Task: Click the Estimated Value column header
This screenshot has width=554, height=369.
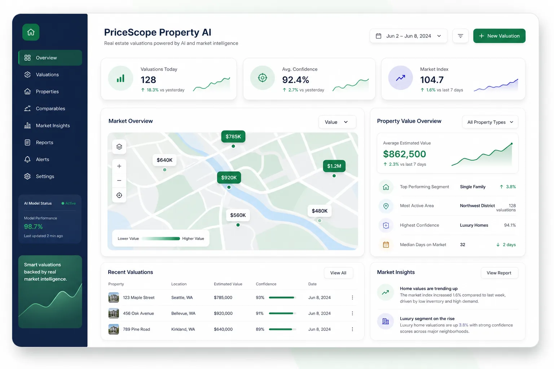Action: tap(228, 284)
